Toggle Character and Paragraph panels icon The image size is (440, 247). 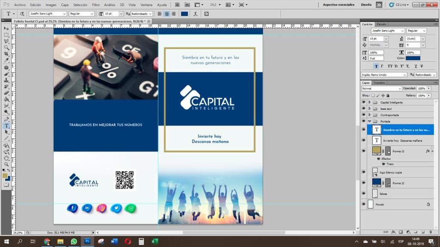pyautogui.click(x=207, y=14)
